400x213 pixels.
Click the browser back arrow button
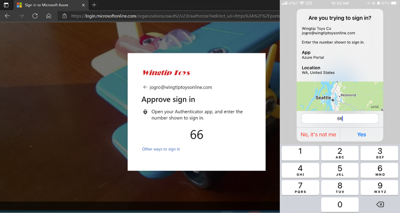7,16
